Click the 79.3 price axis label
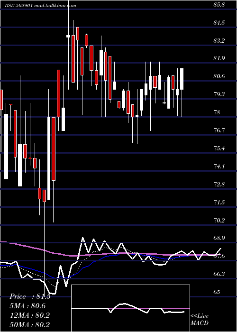Viewport: 237px width, 332px height. point(219,94)
